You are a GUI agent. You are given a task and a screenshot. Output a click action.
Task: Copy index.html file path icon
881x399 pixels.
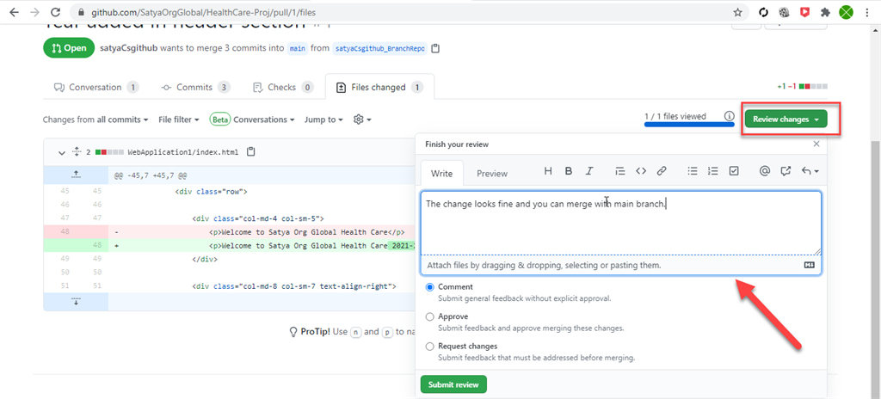coord(251,151)
